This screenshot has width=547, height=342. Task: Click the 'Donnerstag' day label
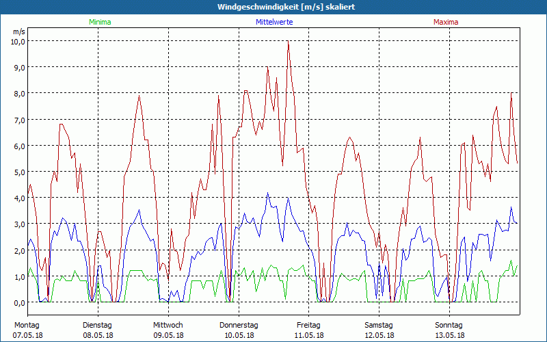tap(239, 326)
